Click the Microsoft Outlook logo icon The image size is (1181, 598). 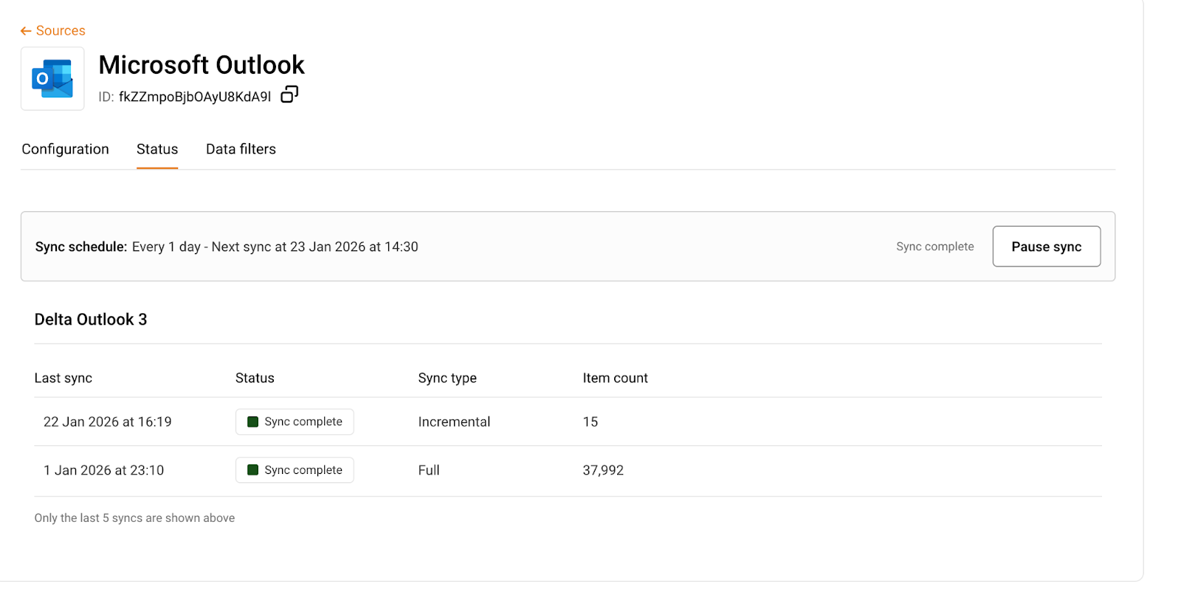[52, 79]
